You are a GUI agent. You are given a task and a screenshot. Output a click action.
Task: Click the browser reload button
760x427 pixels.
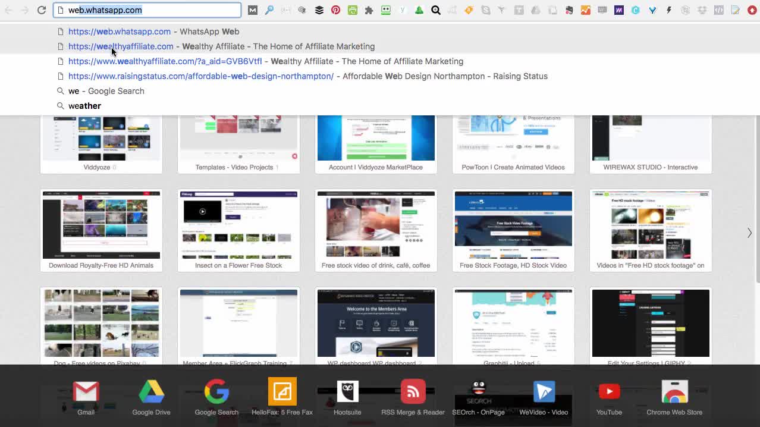click(42, 10)
